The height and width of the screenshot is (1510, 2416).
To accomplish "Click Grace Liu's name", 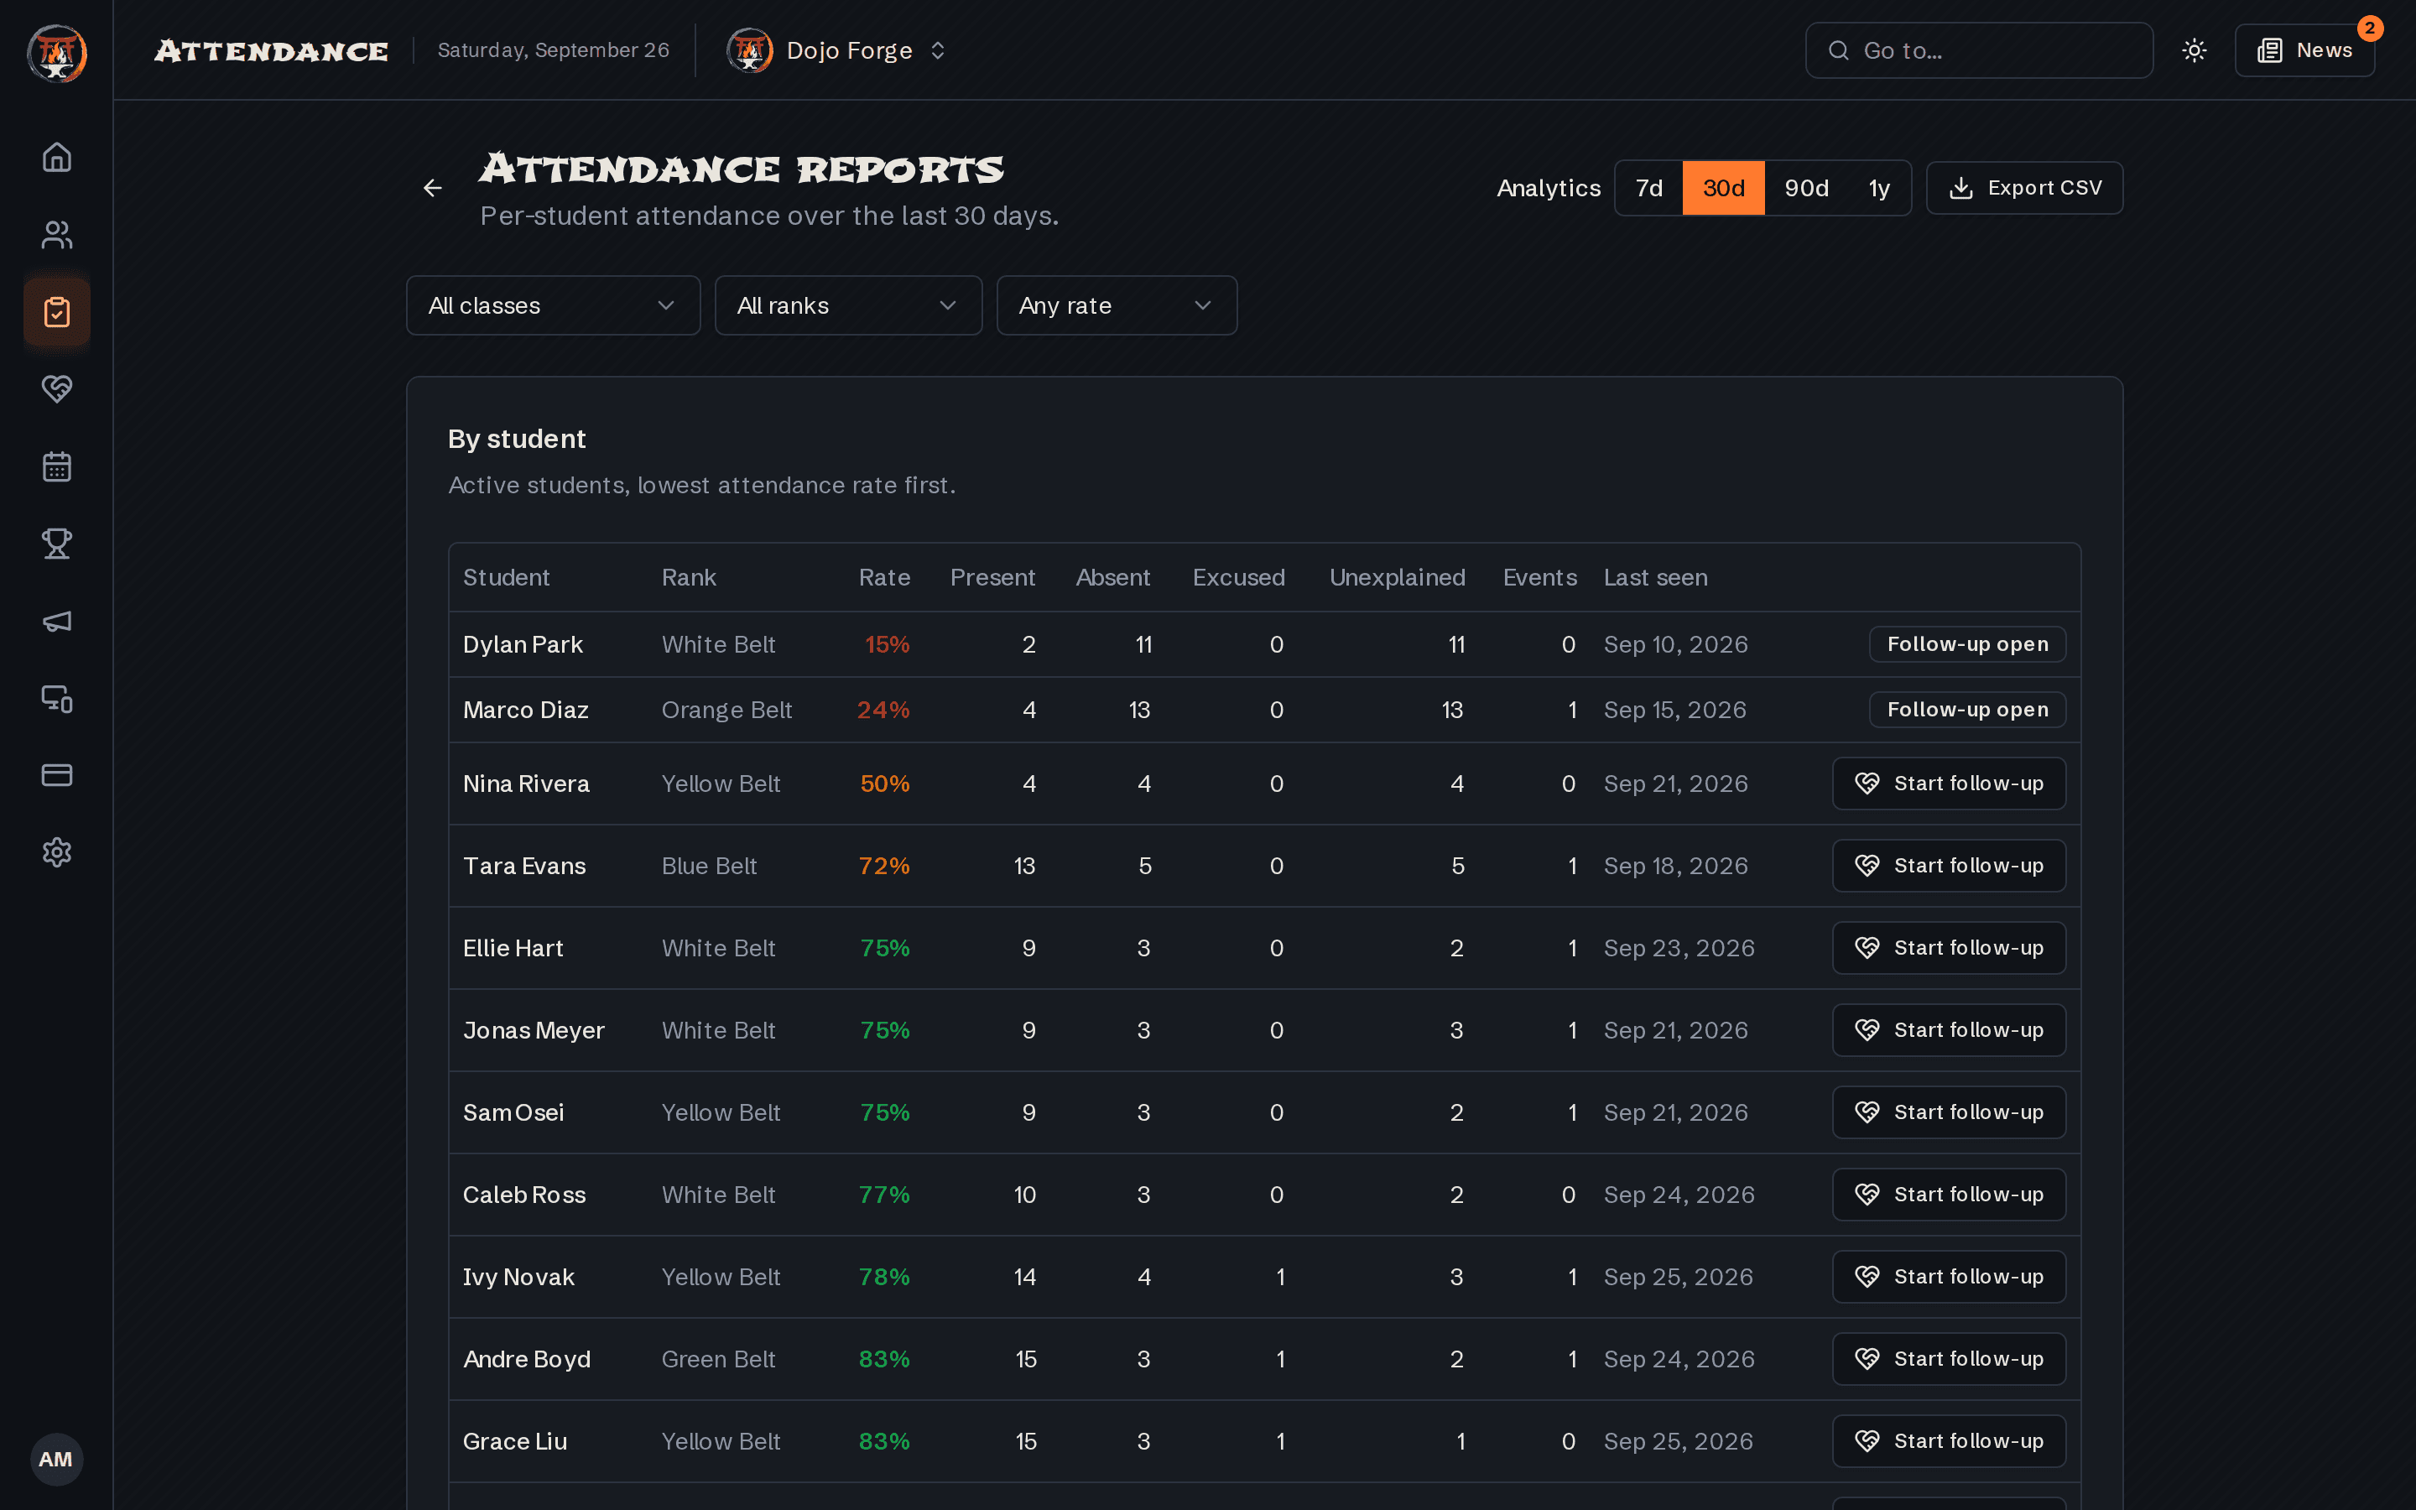I will (x=515, y=1441).
